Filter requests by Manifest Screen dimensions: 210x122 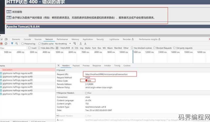pos(118,48)
